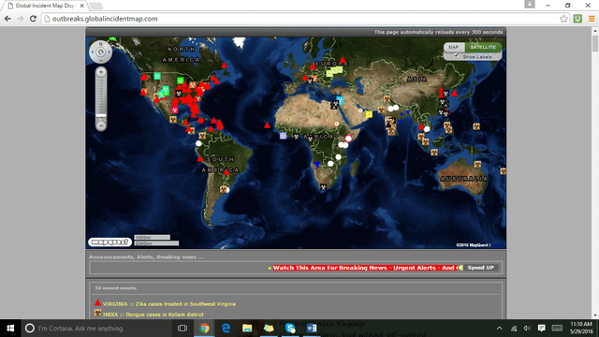The height and width of the screenshot is (337, 599).
Task: Go back using browser back arrow
Action: tap(7, 19)
